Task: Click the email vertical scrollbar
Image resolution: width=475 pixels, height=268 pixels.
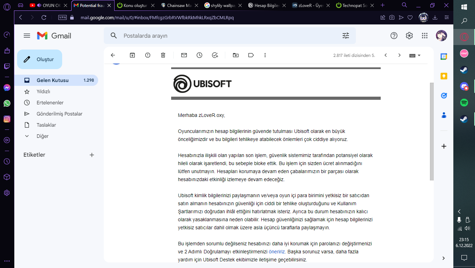Action: pyautogui.click(x=432, y=132)
